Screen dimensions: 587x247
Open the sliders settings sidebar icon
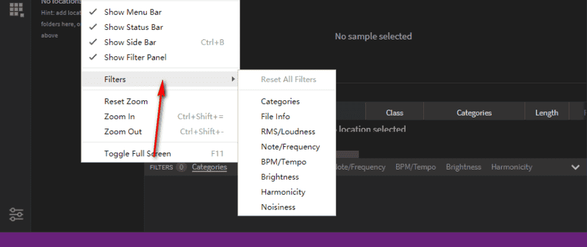click(x=16, y=215)
